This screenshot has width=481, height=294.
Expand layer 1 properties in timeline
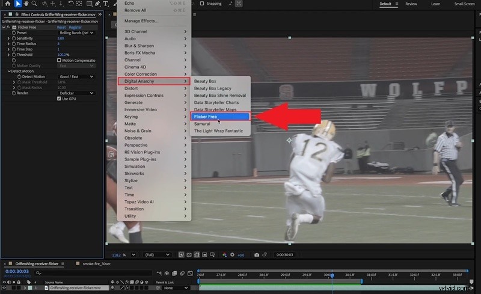click(x=25, y=288)
